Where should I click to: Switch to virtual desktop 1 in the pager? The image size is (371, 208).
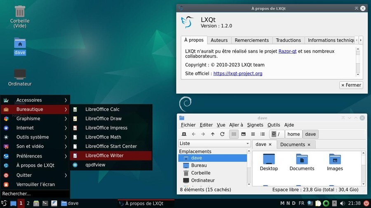click(21, 203)
